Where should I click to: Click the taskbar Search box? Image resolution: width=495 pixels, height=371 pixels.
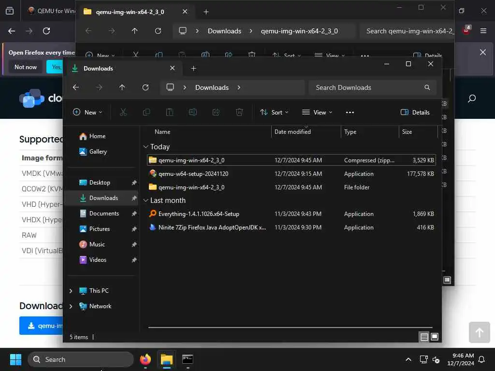(81, 359)
